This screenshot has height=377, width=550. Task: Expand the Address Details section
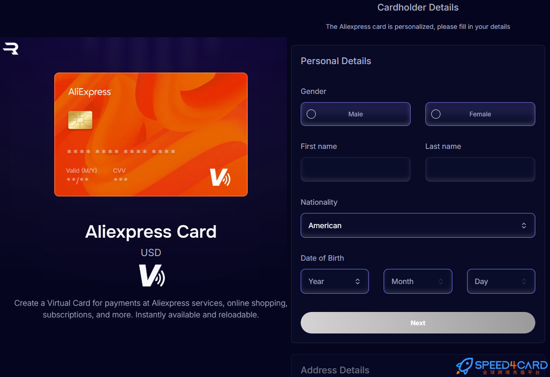click(x=335, y=370)
